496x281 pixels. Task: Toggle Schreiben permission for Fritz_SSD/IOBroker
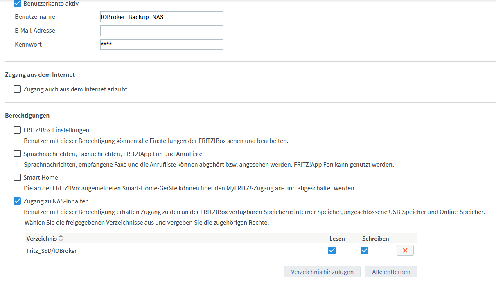coord(365,250)
